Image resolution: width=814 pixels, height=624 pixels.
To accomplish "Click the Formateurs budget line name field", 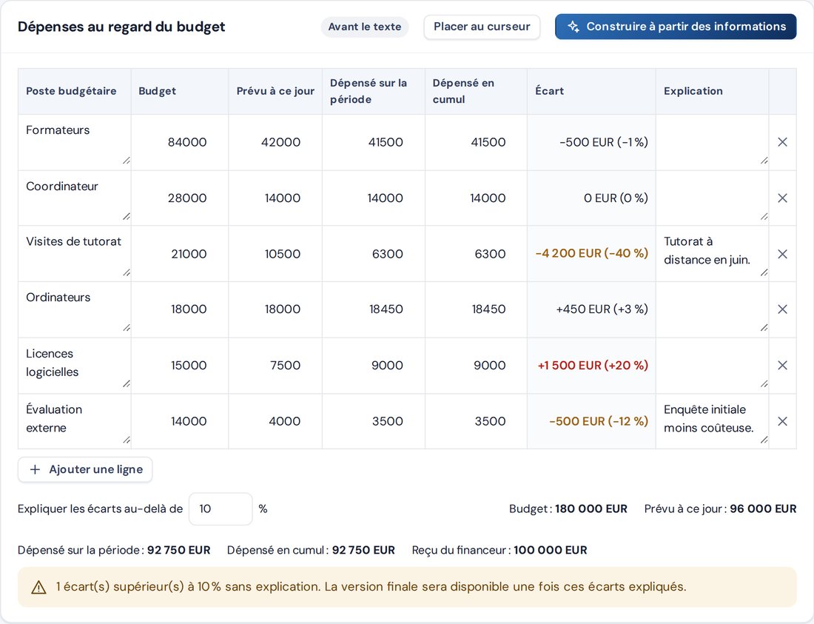I will coord(75,142).
